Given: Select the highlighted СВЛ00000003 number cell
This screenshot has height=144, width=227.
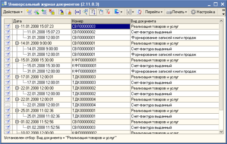Looking at the screenshot, I should [x=101, y=27].
